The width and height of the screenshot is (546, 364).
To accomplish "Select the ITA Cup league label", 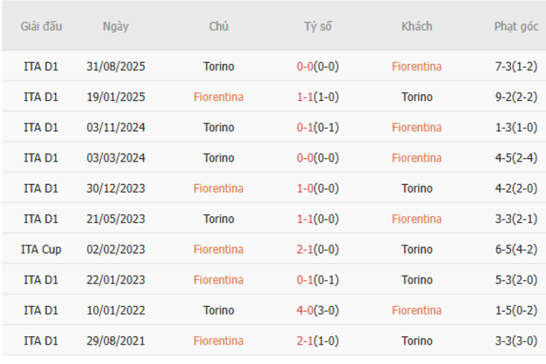I will pyautogui.click(x=41, y=249).
